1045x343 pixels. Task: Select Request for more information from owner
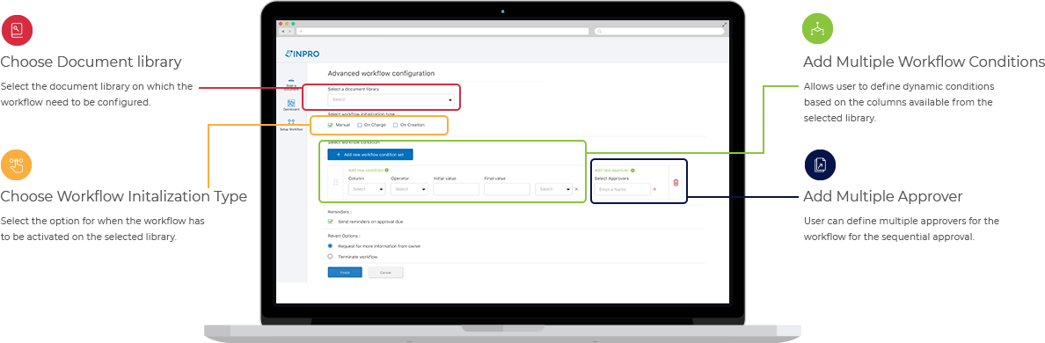[x=331, y=245]
